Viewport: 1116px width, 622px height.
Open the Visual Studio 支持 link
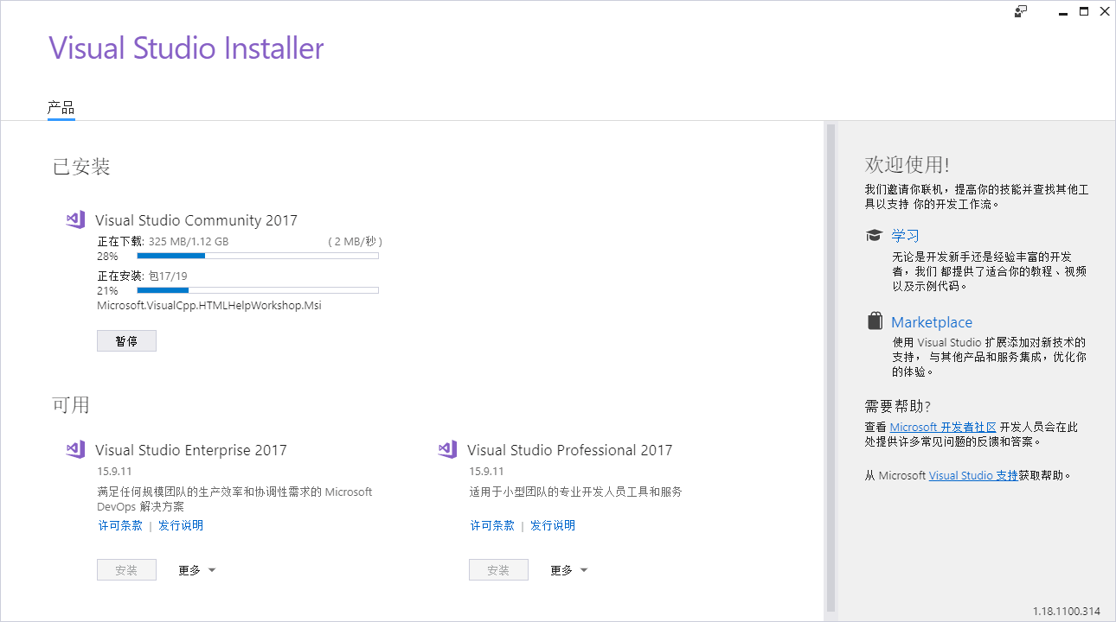[973, 475]
